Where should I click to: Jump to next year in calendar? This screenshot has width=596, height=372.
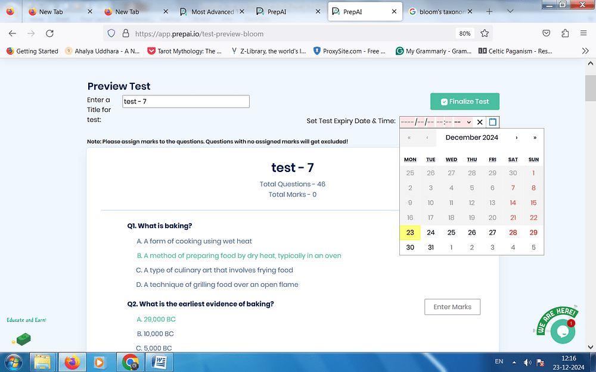point(535,137)
